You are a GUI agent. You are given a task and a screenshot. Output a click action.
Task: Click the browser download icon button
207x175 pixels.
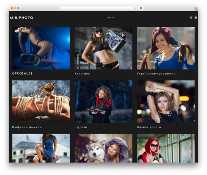141,8
